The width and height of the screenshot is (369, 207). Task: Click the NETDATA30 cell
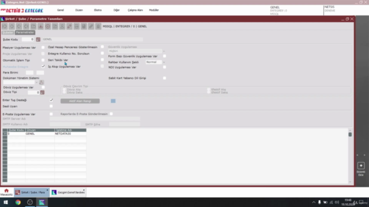[x=70, y=133]
